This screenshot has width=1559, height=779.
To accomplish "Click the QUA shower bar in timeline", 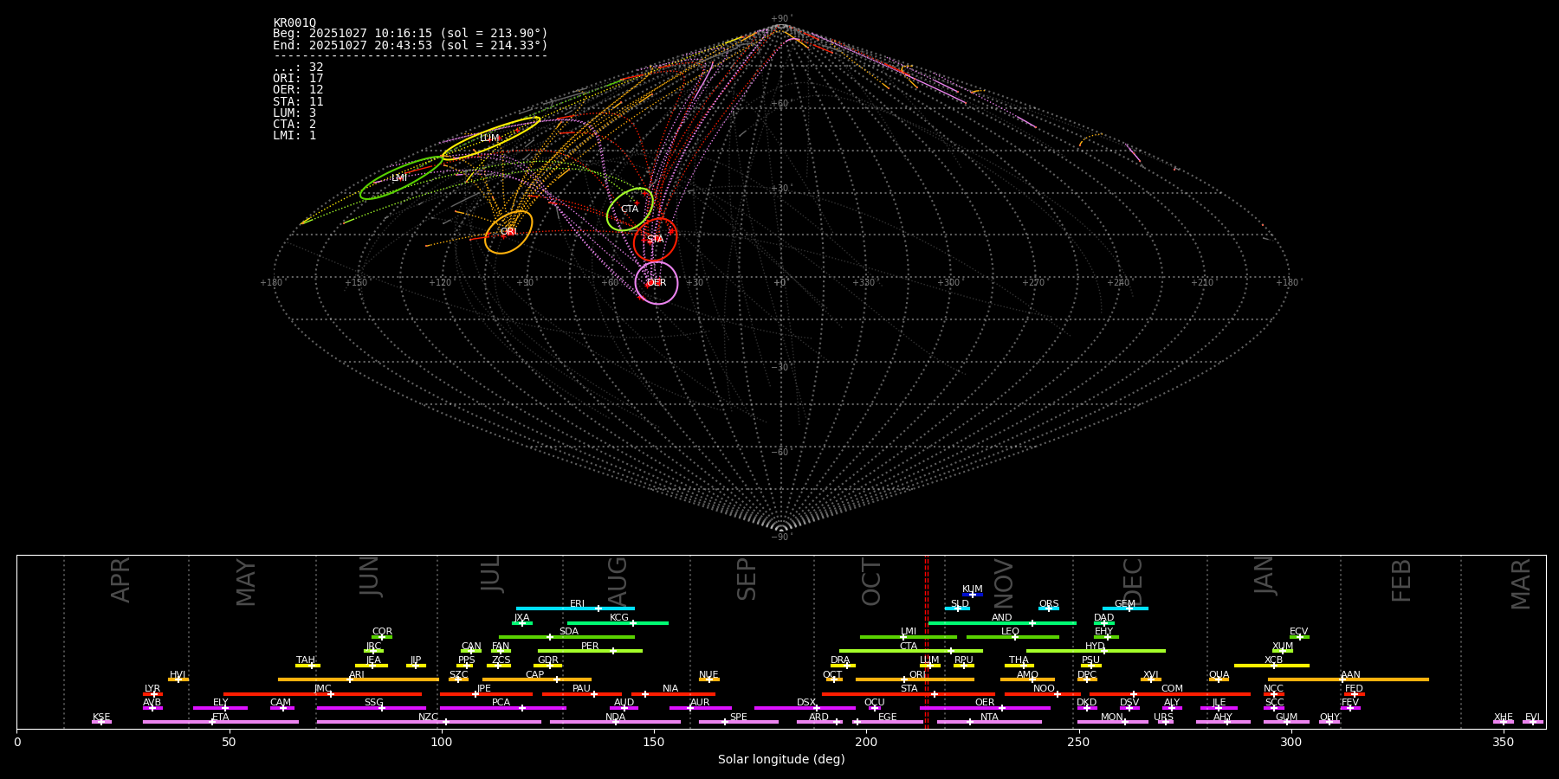I will pos(1219,679).
